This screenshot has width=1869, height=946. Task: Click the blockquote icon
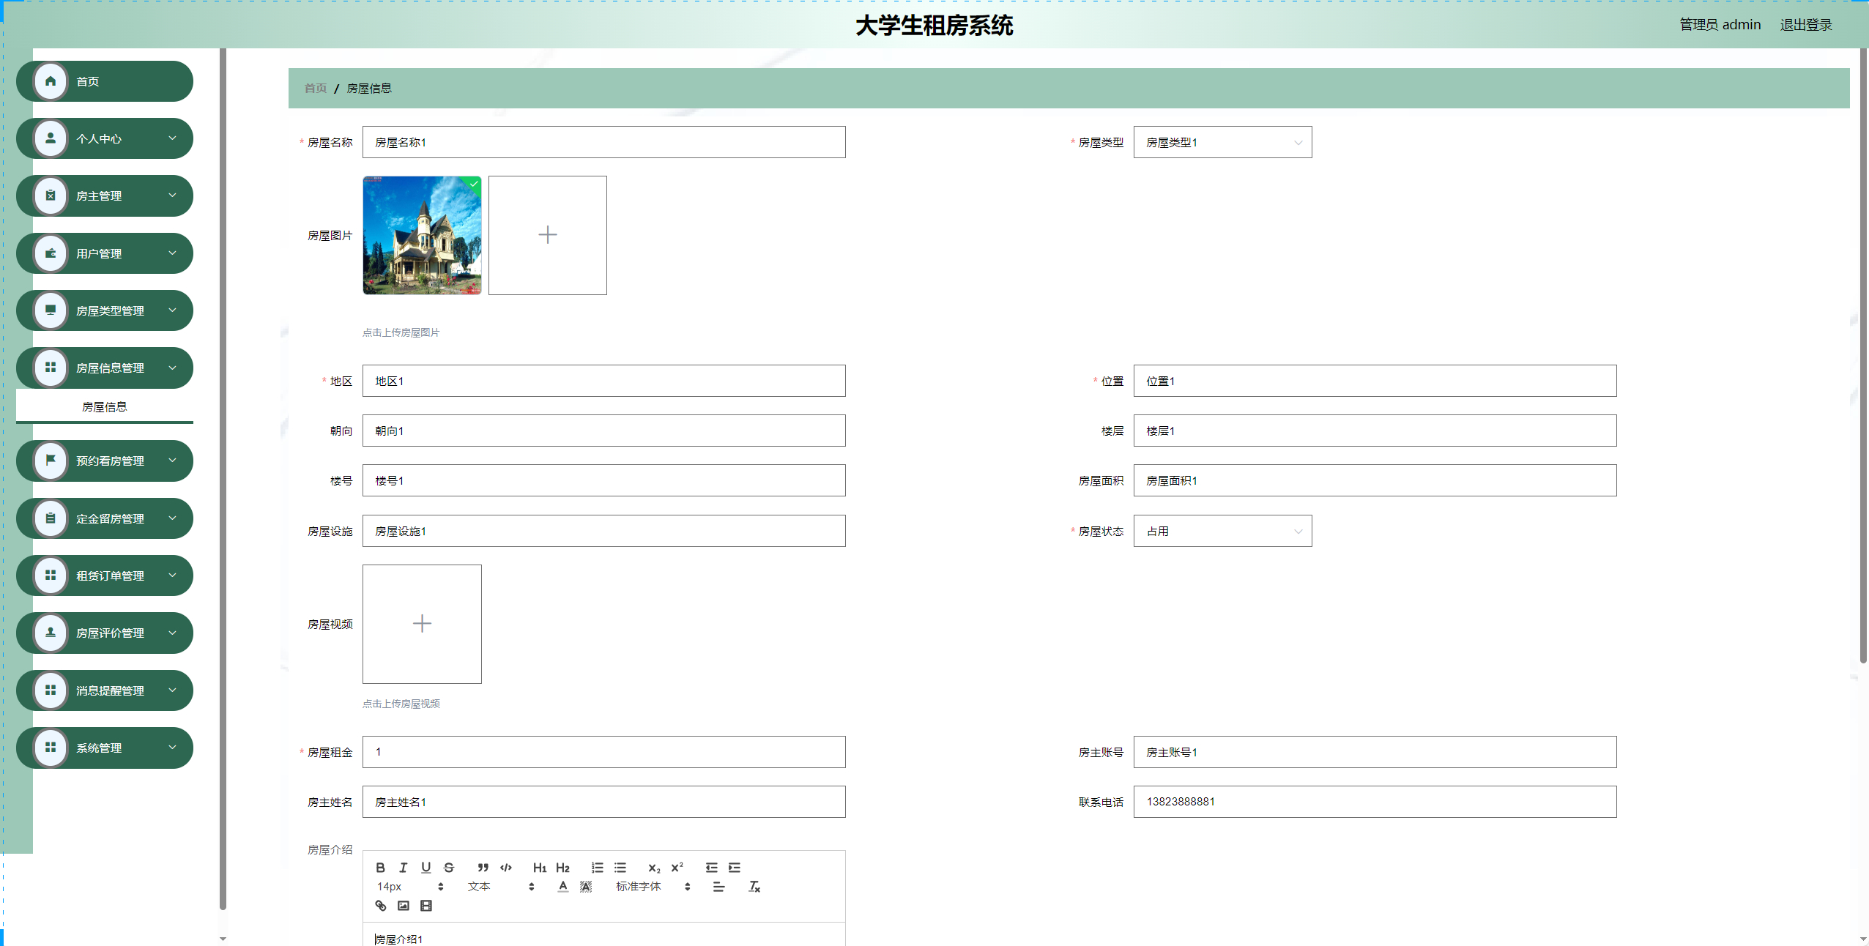pos(483,868)
